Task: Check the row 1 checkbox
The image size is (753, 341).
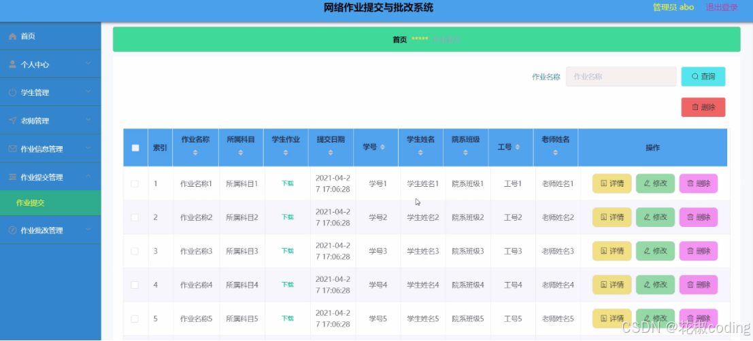Action: pos(135,183)
